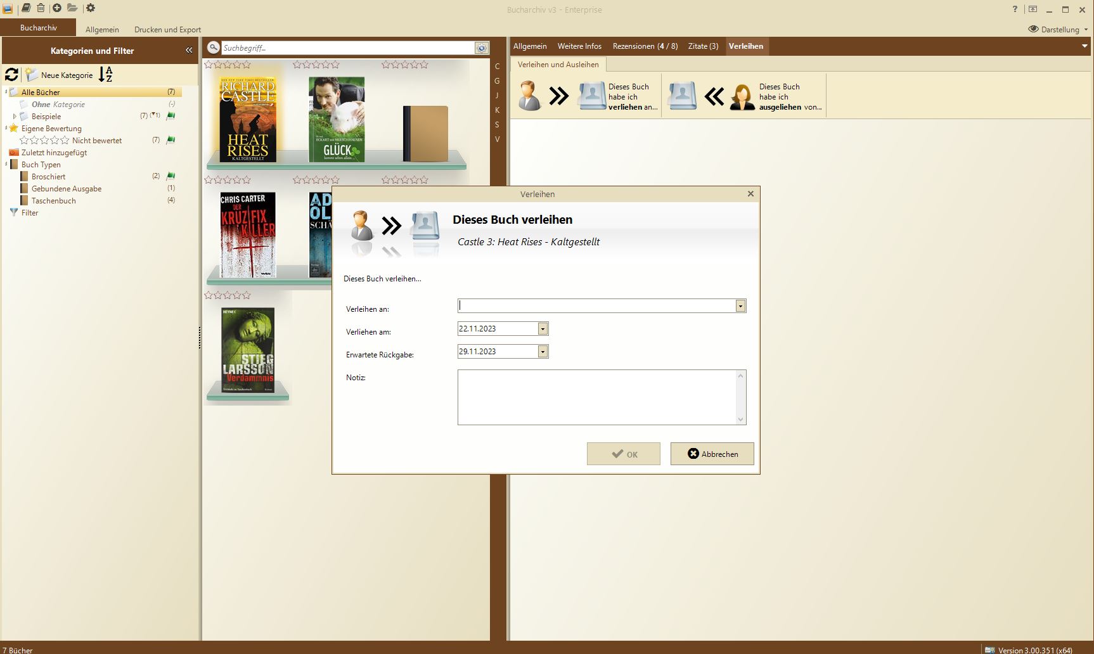This screenshot has height=654, width=1094.
Task: Click the green flag next to Beispiele
Action: (x=171, y=116)
